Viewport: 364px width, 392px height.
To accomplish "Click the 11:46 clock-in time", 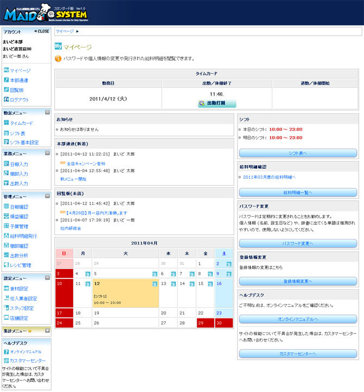I will tap(217, 94).
